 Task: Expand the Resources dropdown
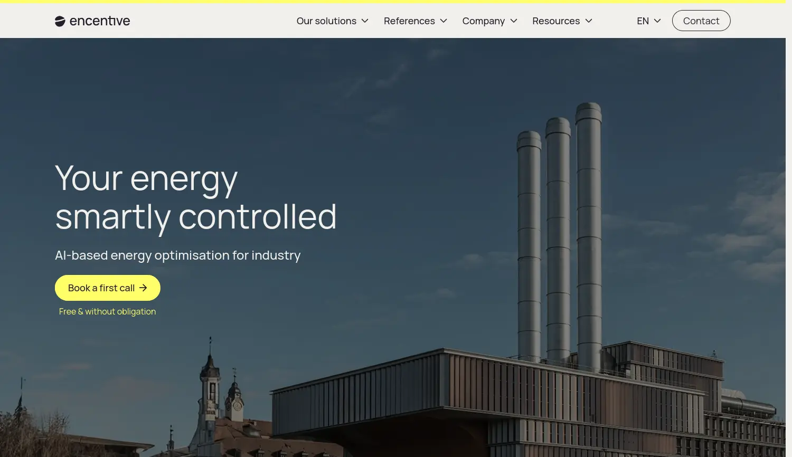click(x=556, y=21)
